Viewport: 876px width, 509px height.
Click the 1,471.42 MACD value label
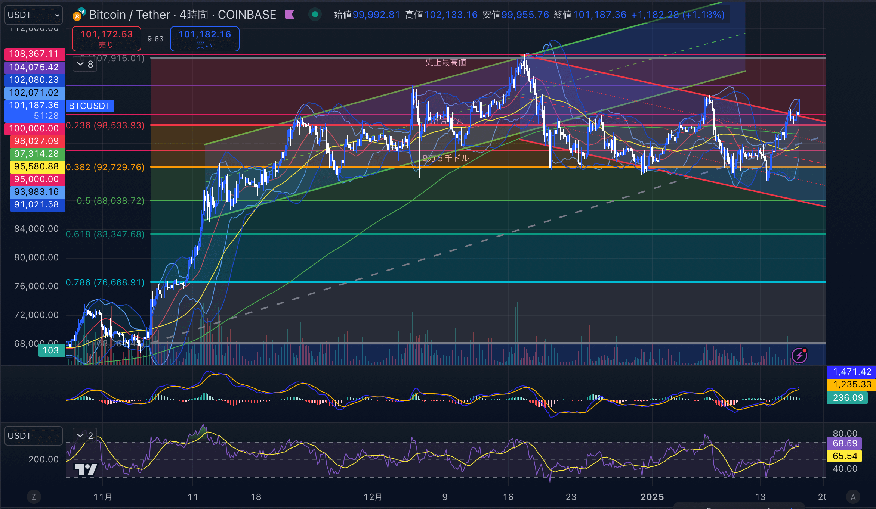point(852,372)
